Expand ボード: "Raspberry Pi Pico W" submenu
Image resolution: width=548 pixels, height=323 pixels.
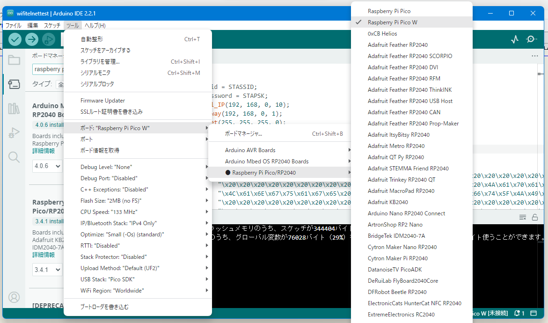coord(138,128)
